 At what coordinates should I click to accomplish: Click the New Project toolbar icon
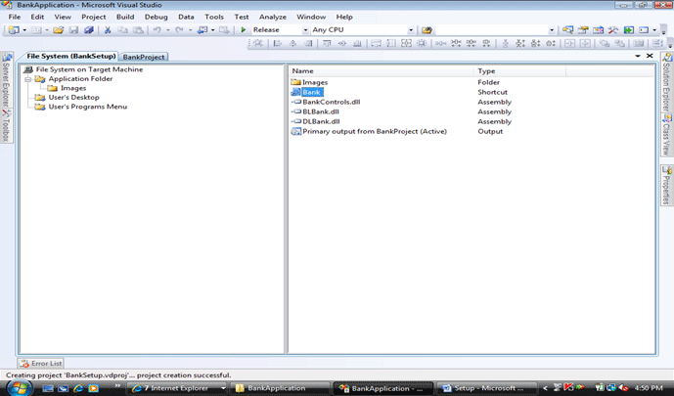14,29
